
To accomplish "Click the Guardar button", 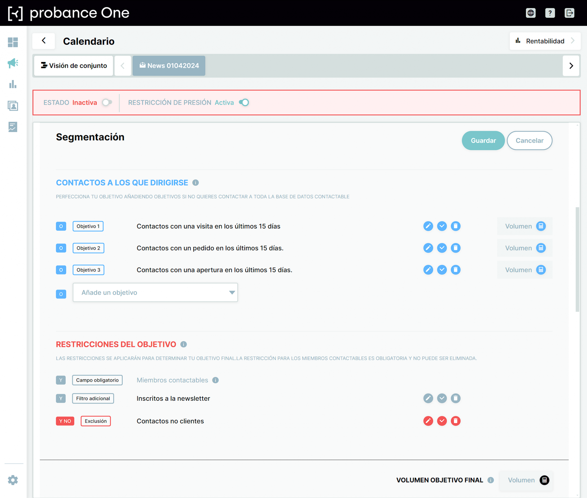I will click(x=483, y=141).
